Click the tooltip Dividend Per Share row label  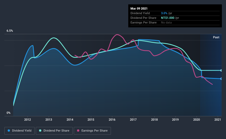tap(143, 18)
